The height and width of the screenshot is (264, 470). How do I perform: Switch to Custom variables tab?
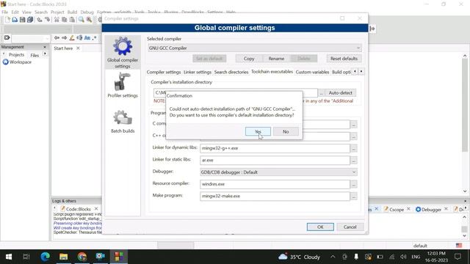click(x=312, y=72)
